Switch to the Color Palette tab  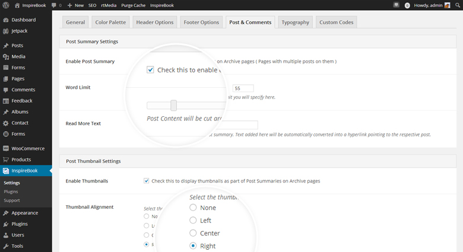pos(110,22)
